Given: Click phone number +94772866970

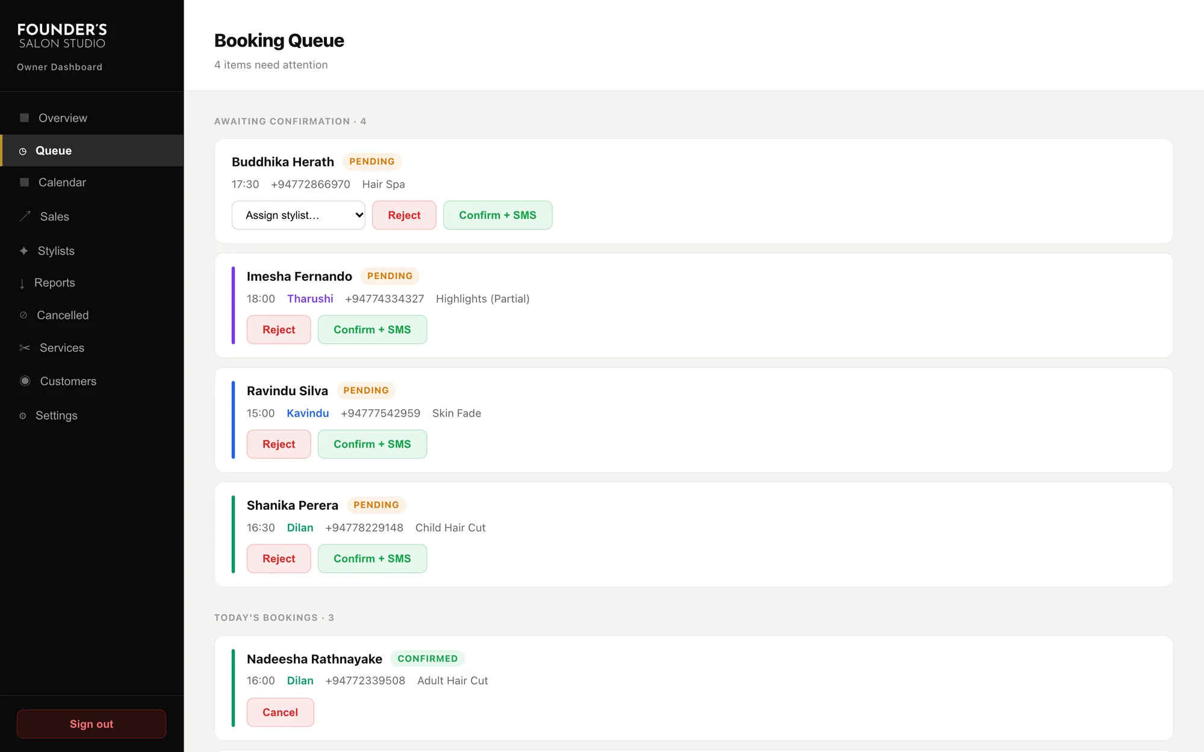Looking at the screenshot, I should [x=311, y=184].
